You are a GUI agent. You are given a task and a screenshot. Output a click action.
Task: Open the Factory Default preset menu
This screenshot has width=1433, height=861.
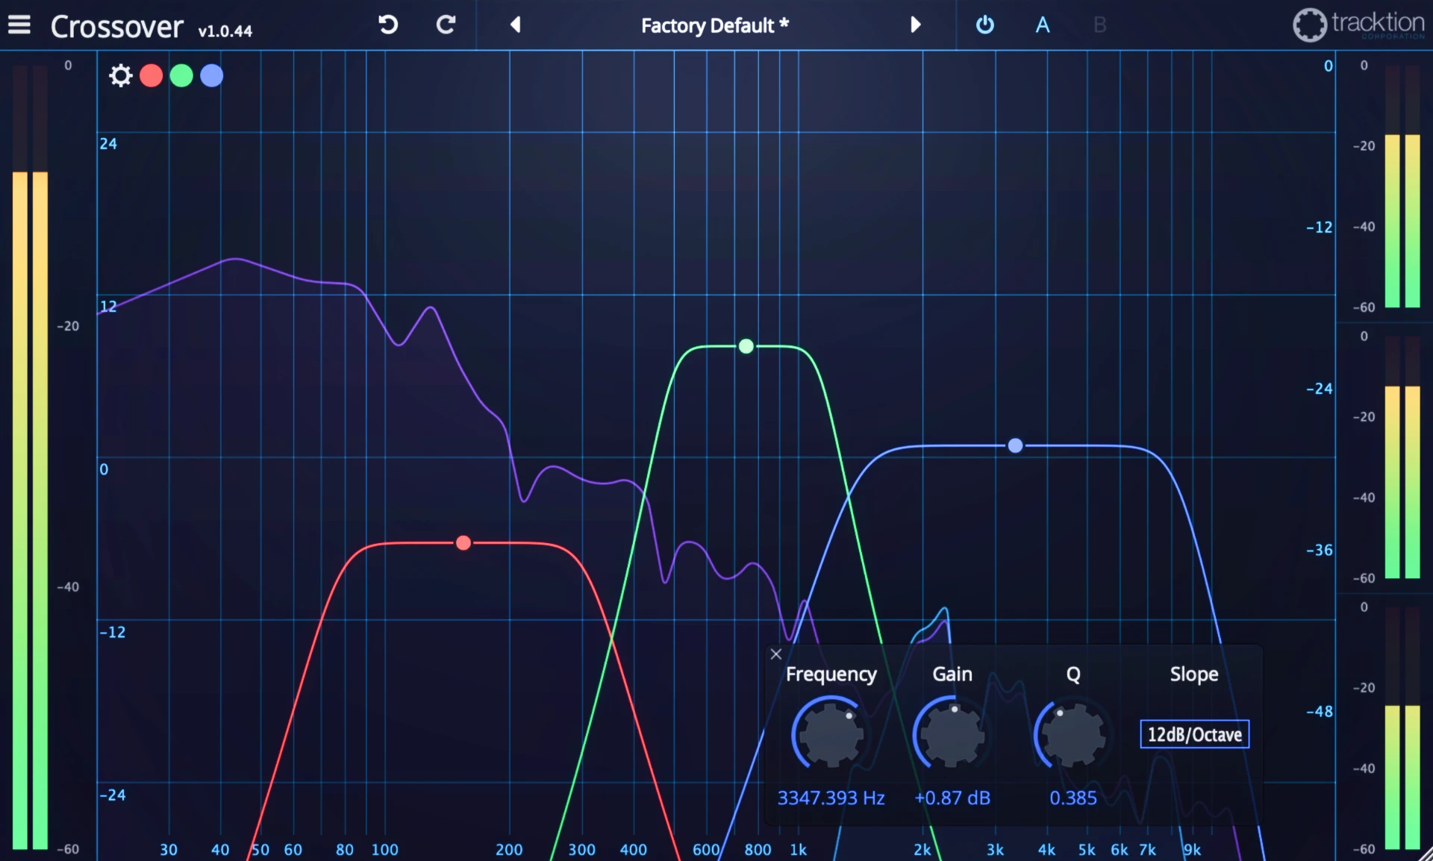715,25
